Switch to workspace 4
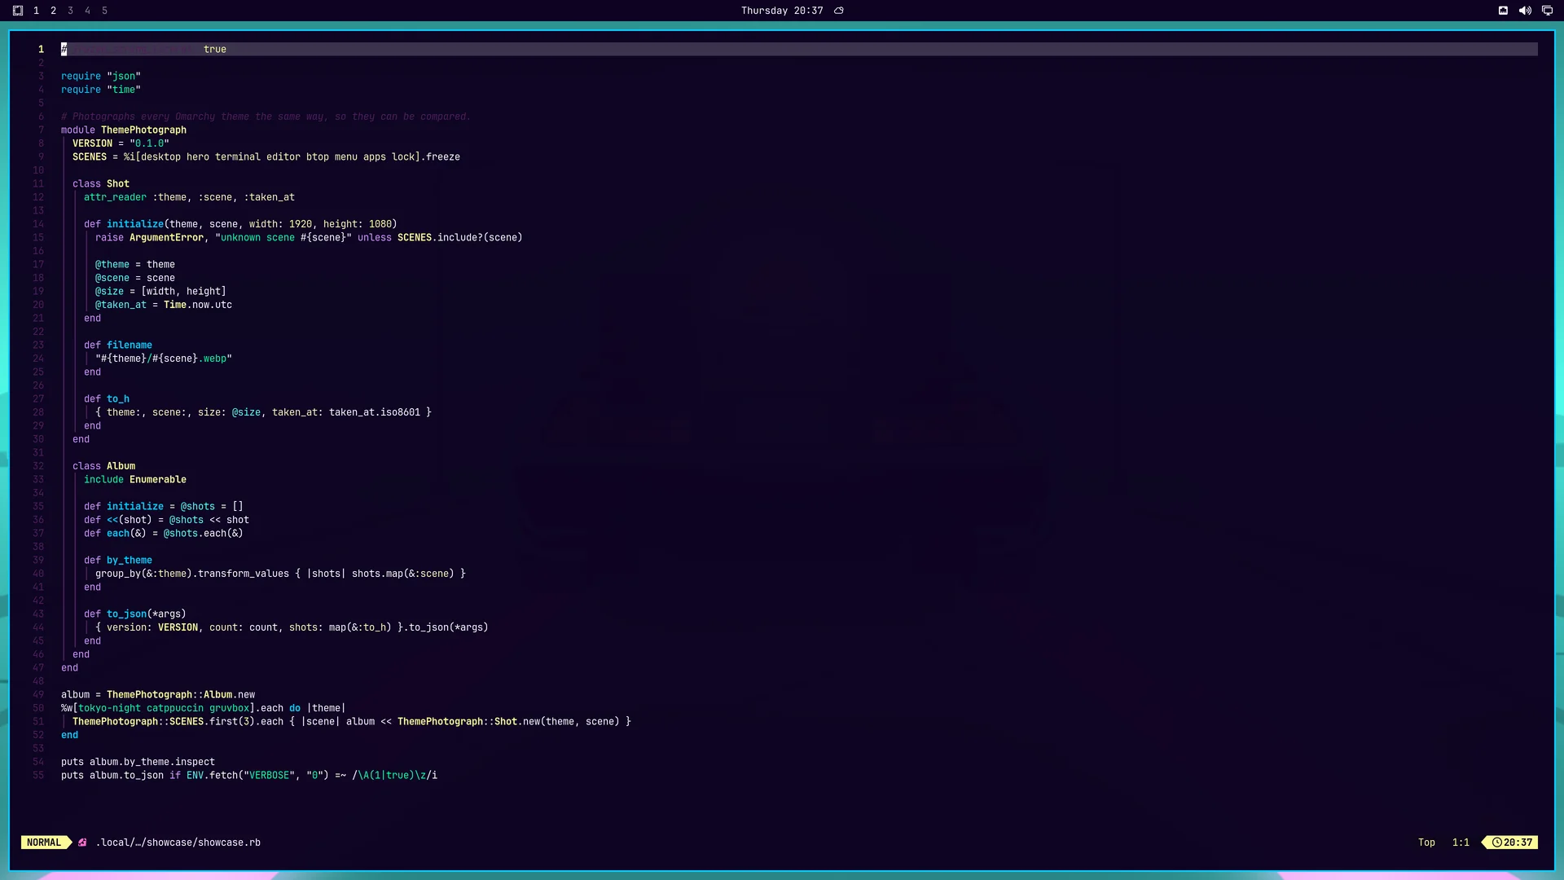Viewport: 1564px width, 880px height. click(x=88, y=11)
